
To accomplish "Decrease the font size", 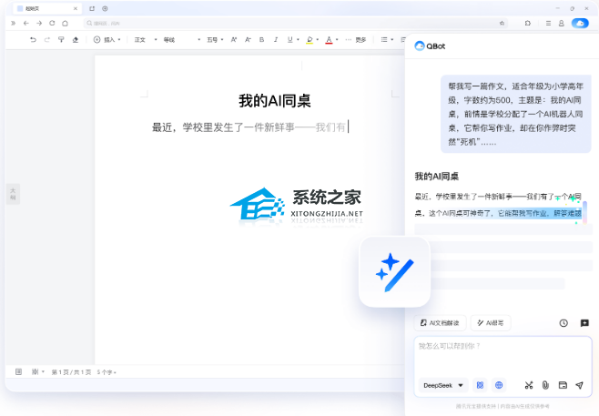I will click(x=248, y=39).
